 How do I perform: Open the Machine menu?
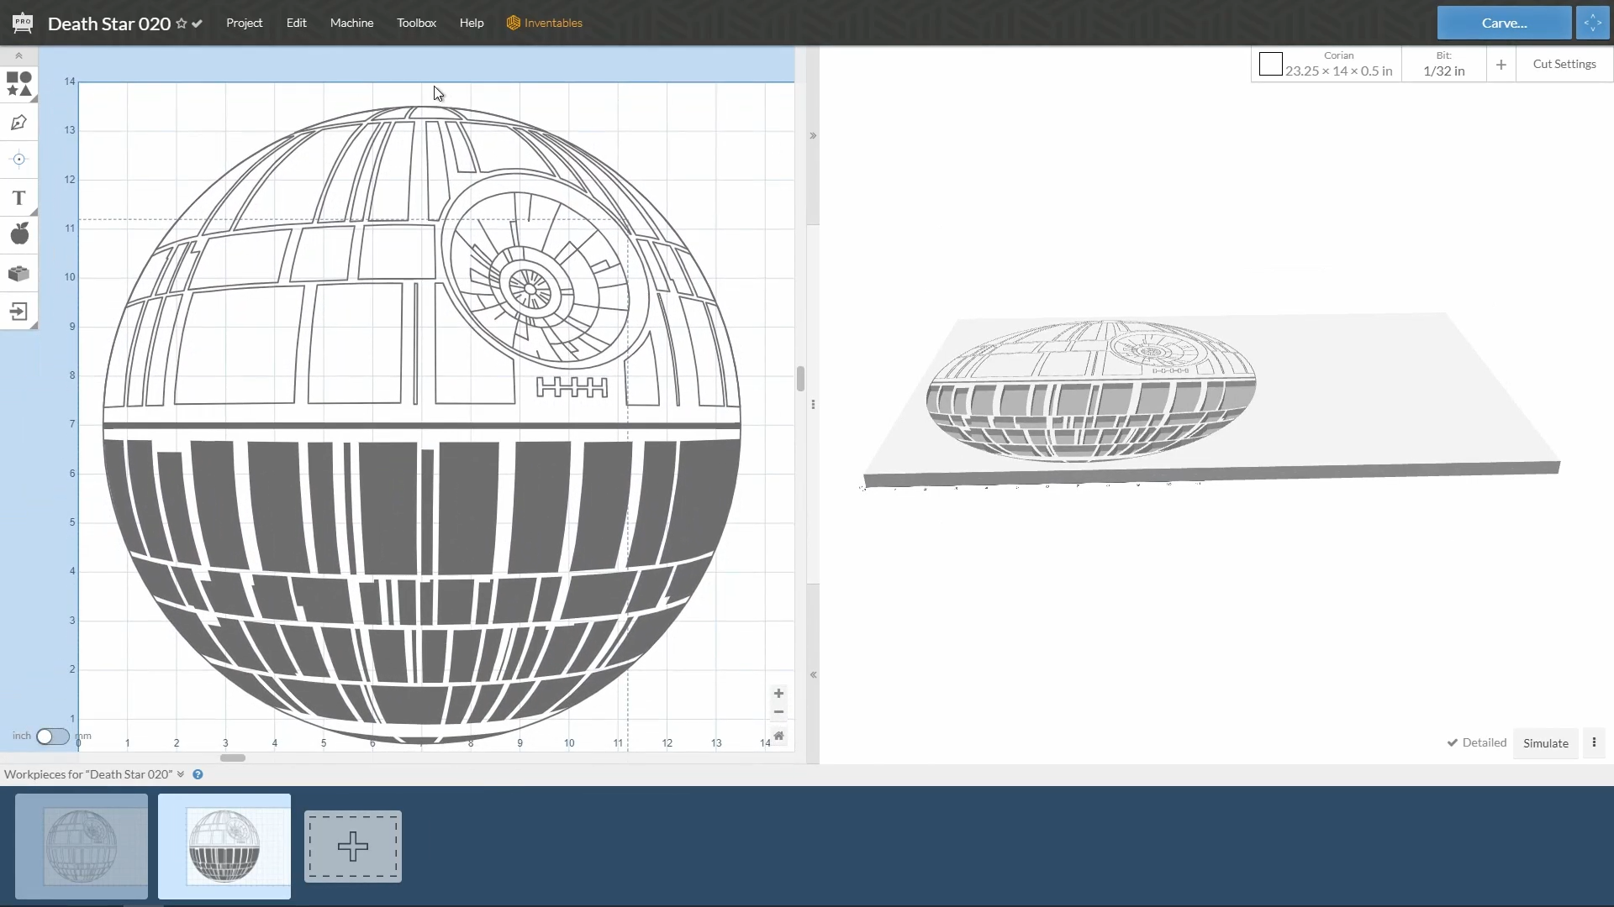click(x=351, y=23)
